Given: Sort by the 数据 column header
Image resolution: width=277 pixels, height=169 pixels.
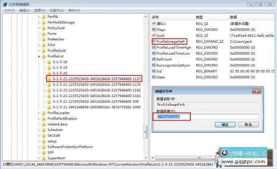Looking at the screenshot, I should 251,17.
